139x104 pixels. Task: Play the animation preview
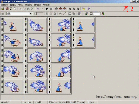click(x=47, y=9)
